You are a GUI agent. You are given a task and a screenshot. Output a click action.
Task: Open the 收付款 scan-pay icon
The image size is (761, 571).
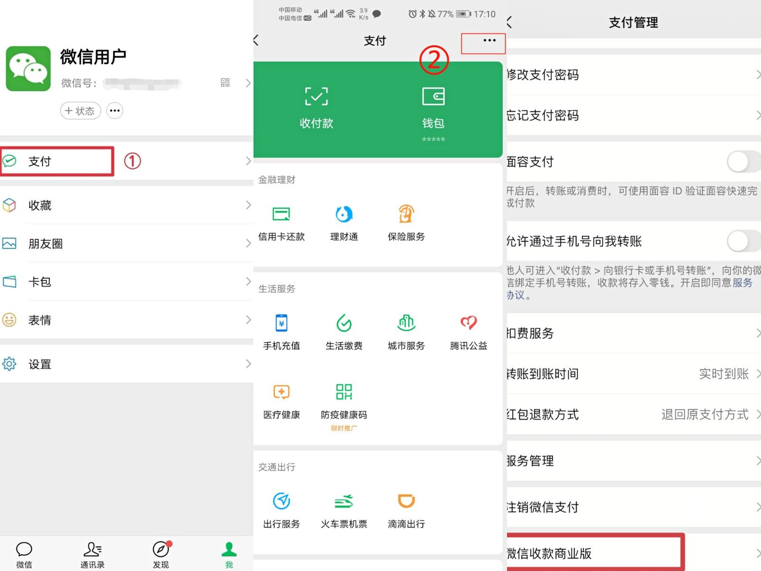point(316,96)
